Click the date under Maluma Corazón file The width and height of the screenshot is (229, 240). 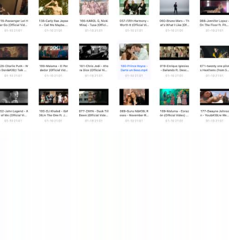pos(174,121)
